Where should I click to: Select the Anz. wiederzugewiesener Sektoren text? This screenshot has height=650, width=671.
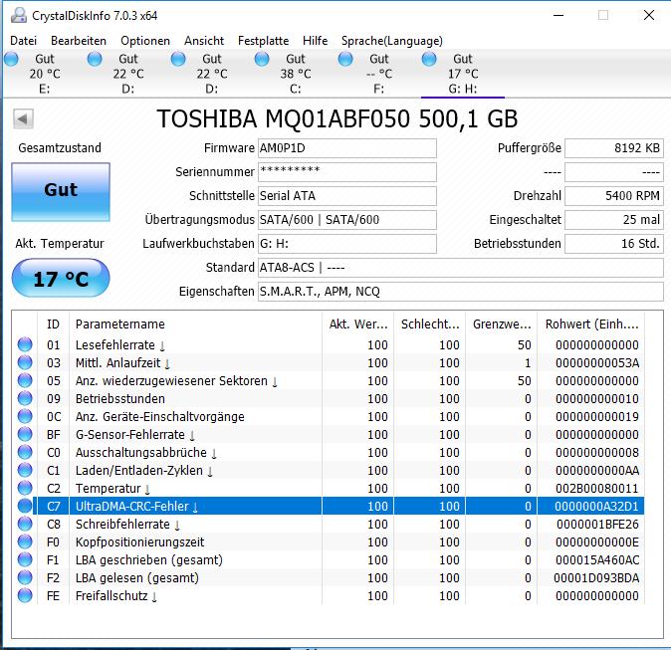click(171, 381)
